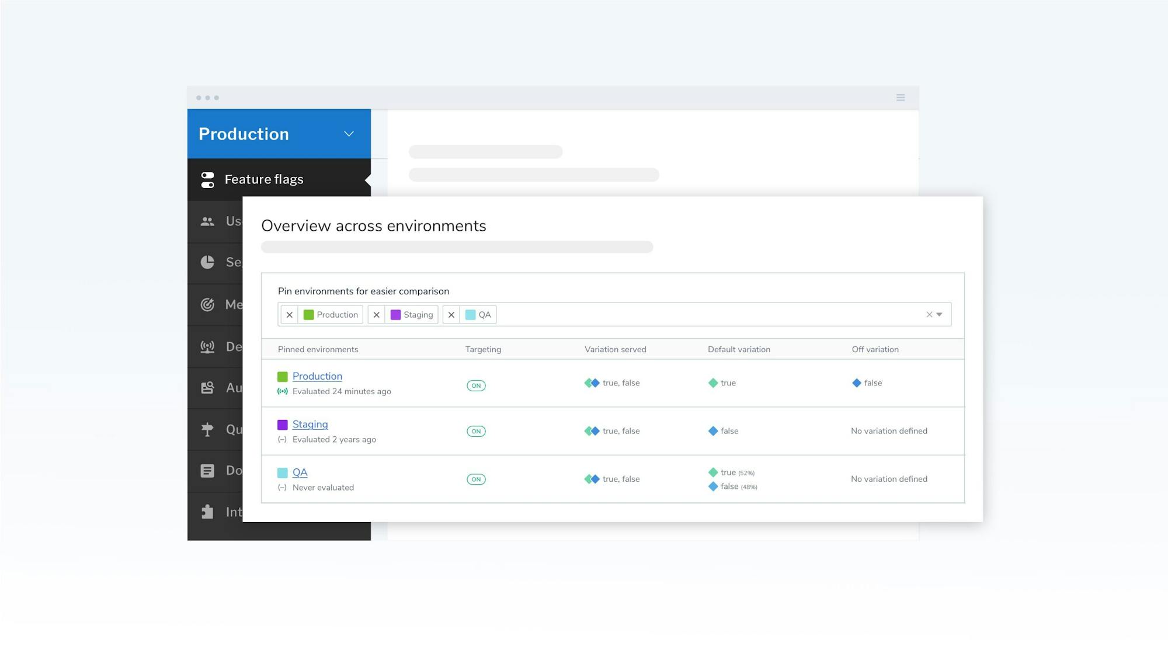Clear all pinned environments with X

pos(929,315)
